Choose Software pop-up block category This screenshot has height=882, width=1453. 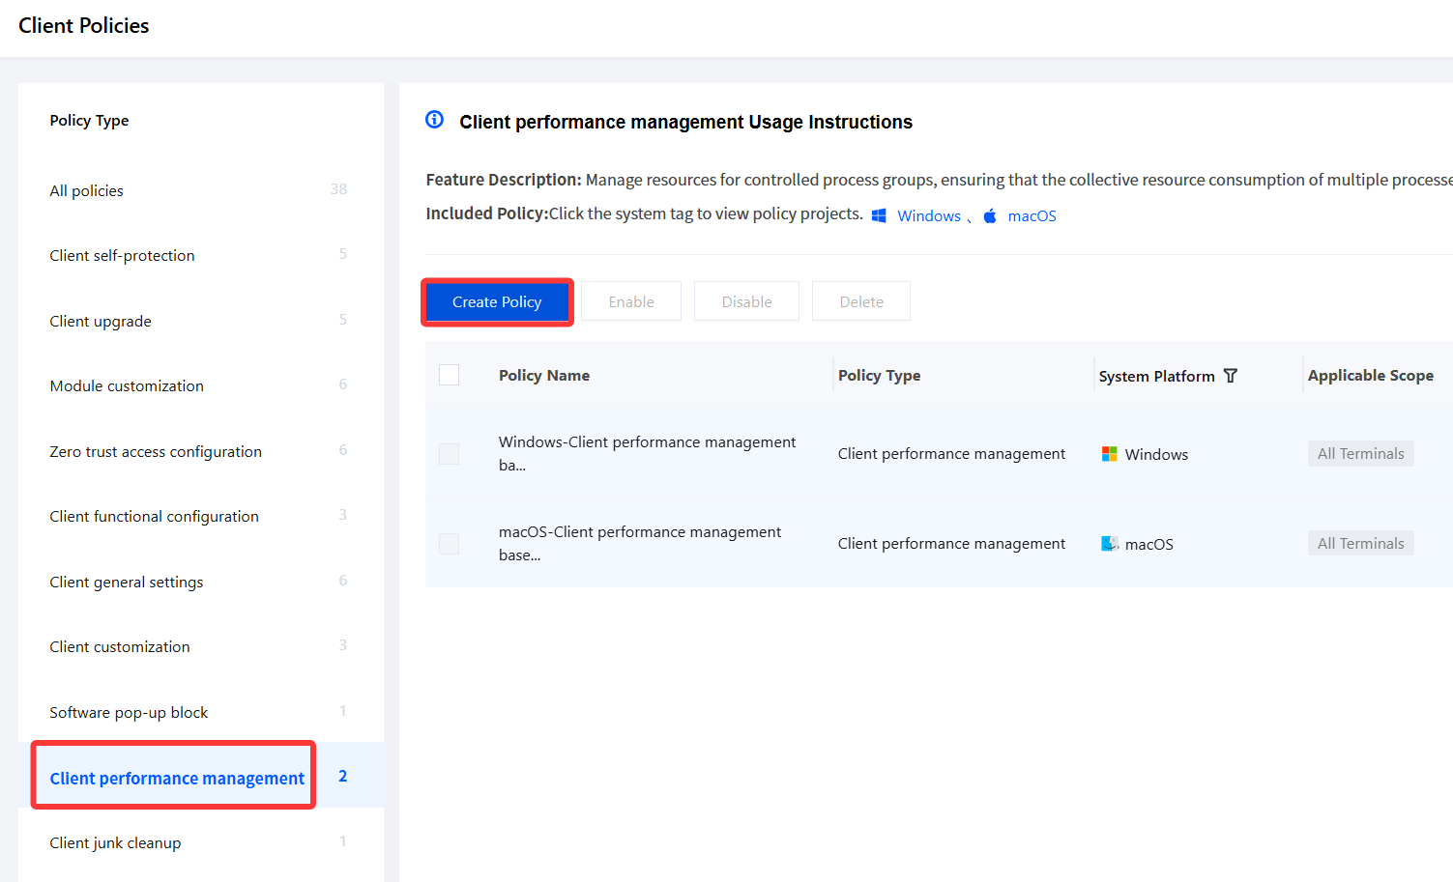[201, 712]
